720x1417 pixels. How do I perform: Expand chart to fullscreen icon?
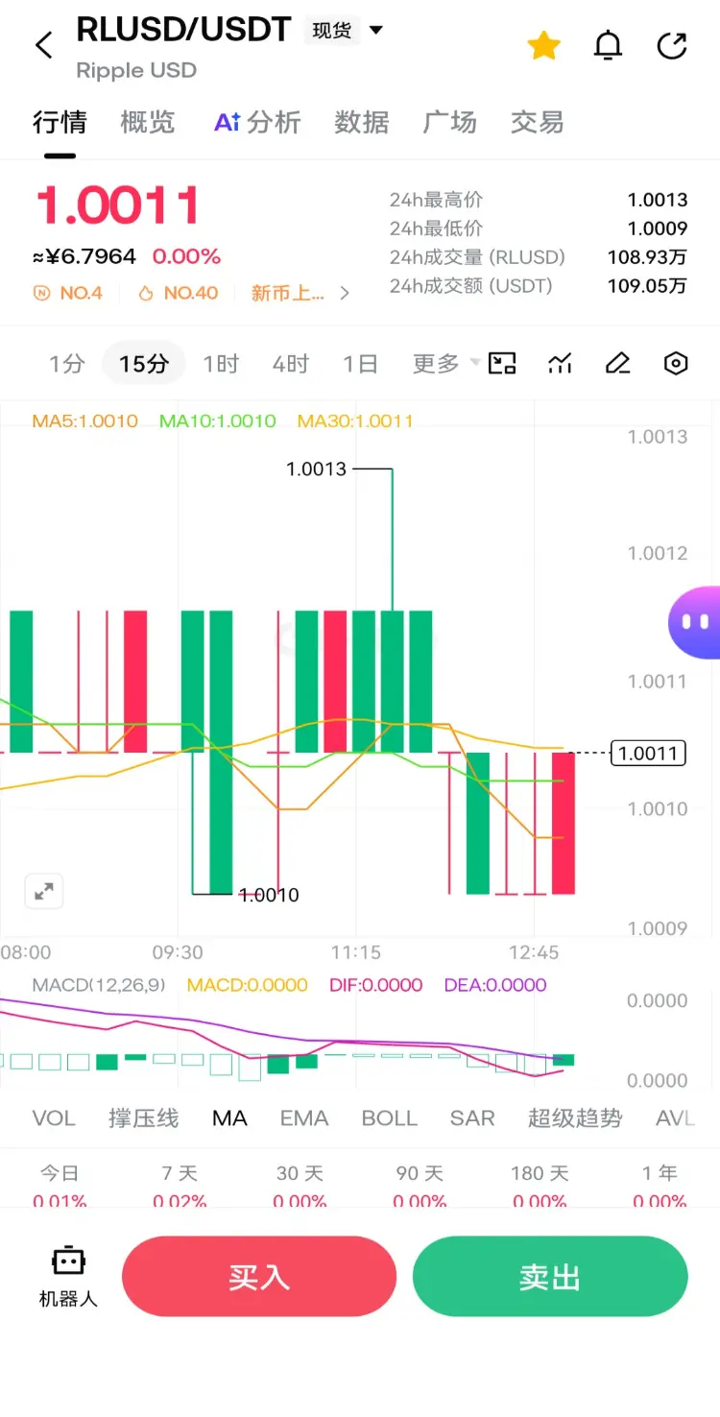coord(44,891)
